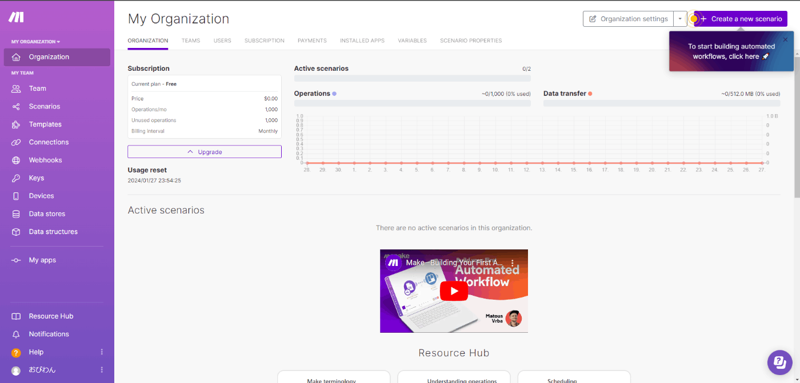Click the Data transfer usage bar
Screen dimensions: 800x383
pyautogui.click(x=662, y=103)
